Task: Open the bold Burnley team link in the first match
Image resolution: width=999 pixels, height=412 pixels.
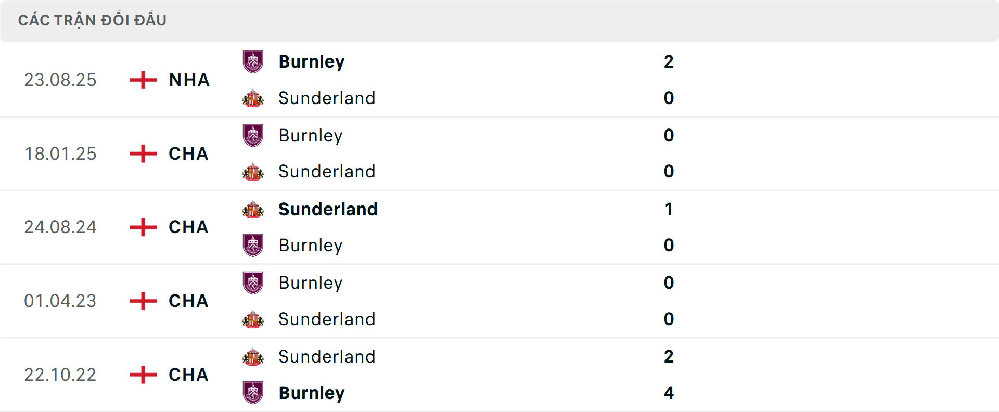Action: (312, 61)
